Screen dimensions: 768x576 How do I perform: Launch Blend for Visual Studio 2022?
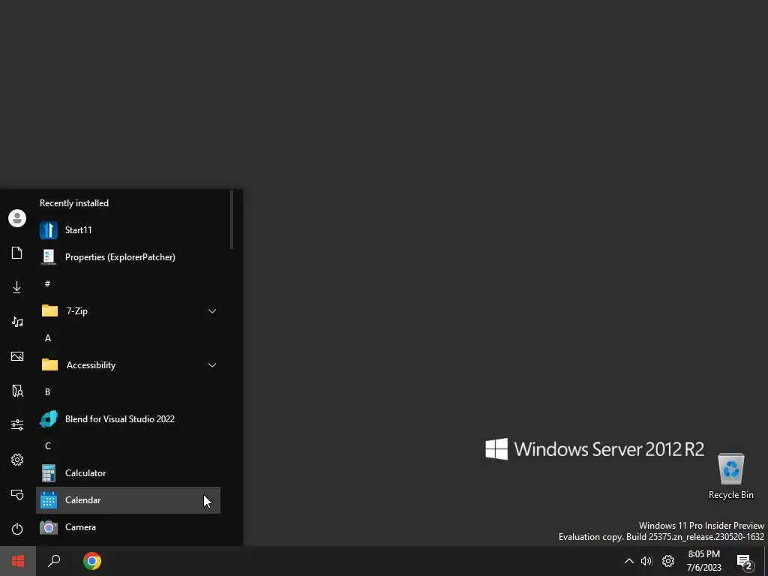127,419
